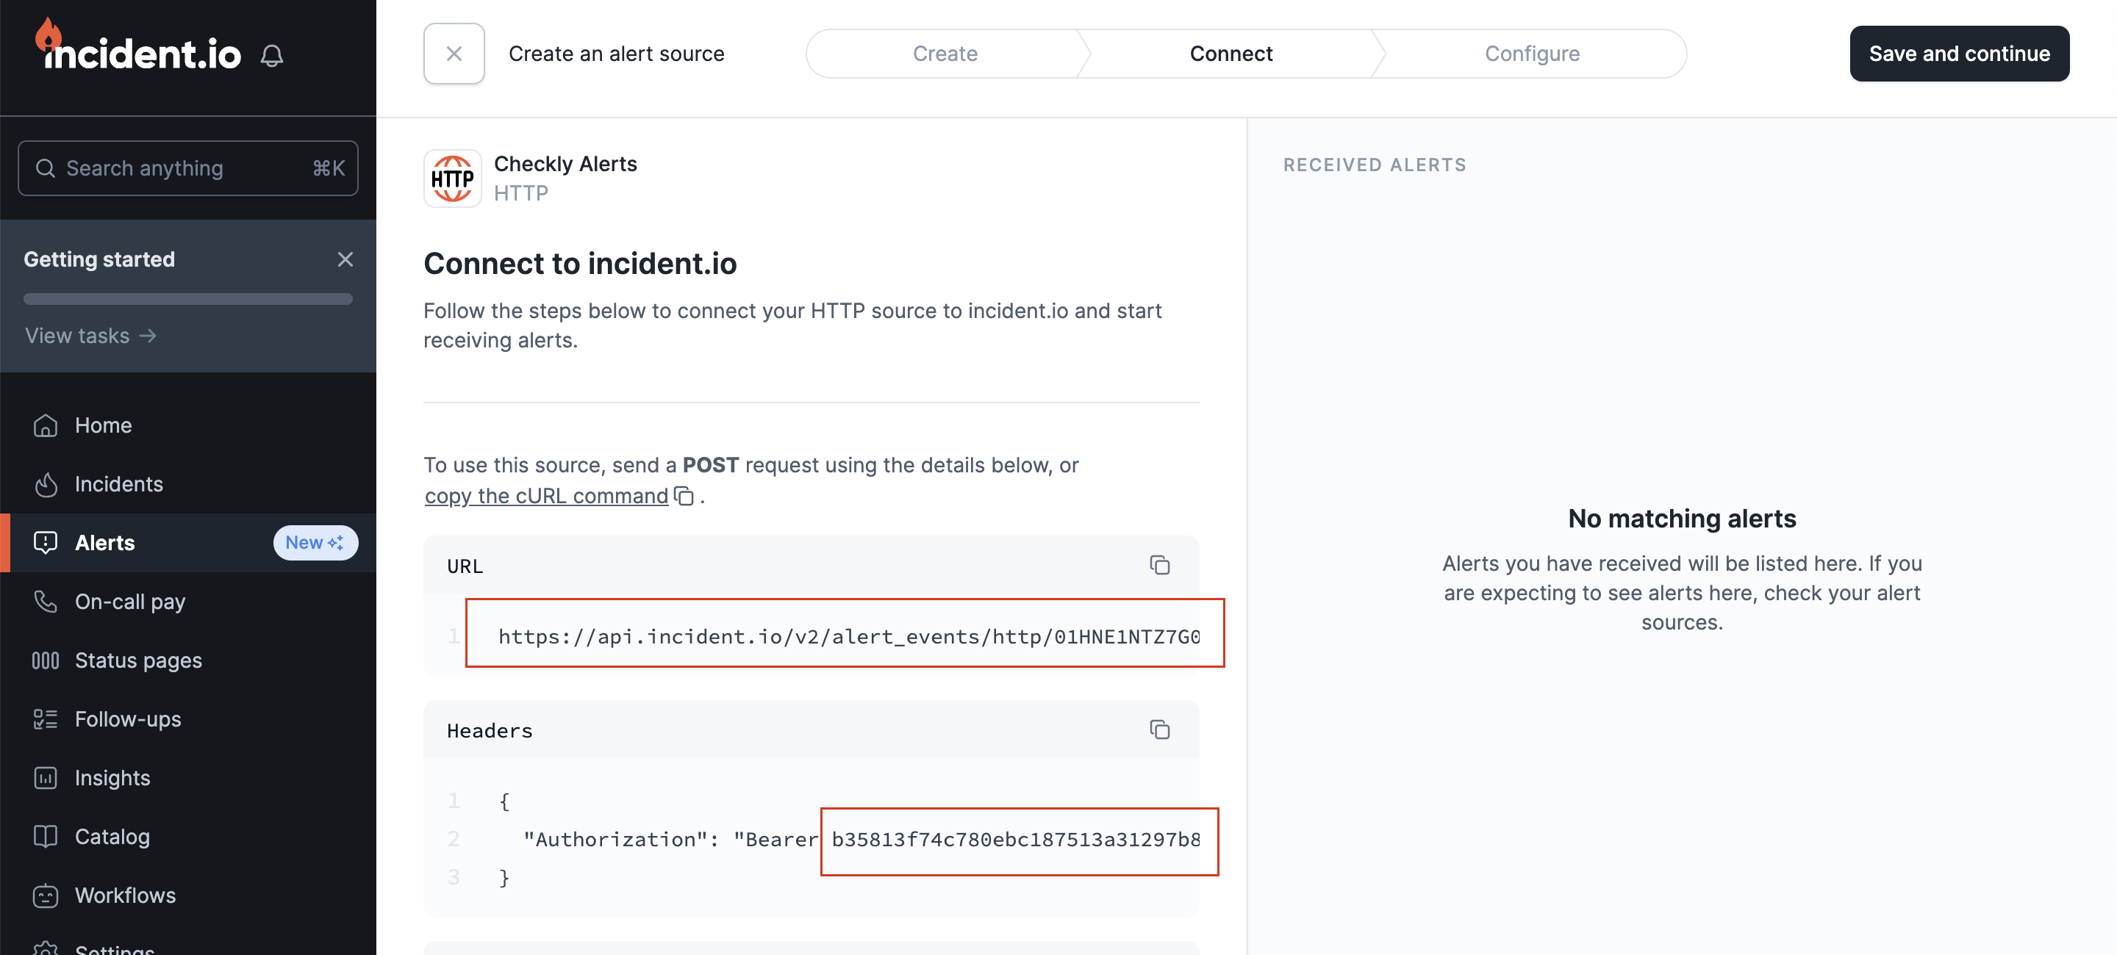Open Follow-ups section
The width and height of the screenshot is (2117, 955).
[187, 719]
